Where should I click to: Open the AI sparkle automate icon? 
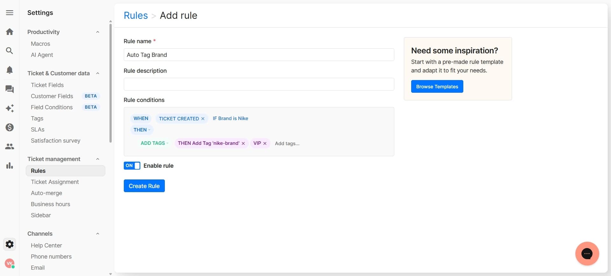point(10,108)
